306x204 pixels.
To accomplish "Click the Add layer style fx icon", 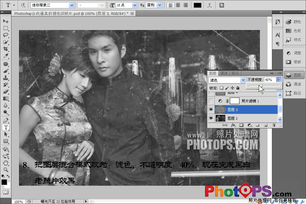I will pos(233,125).
